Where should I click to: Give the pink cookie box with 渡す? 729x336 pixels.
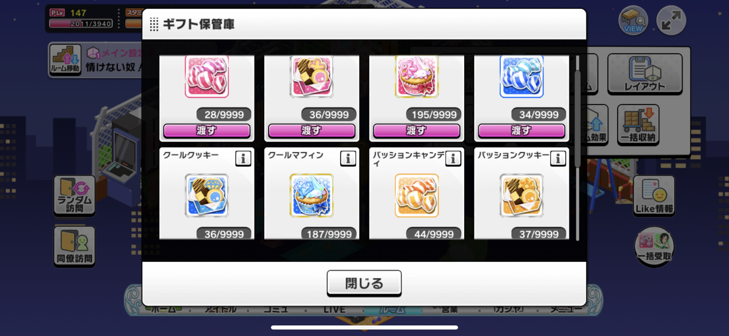312,131
